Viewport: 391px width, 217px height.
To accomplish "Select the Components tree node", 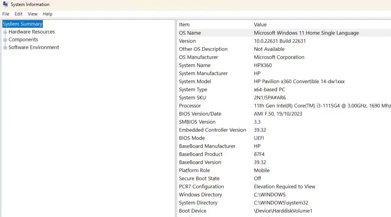I will (23, 39).
